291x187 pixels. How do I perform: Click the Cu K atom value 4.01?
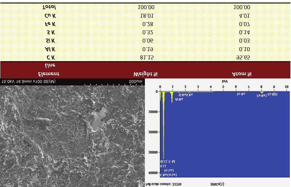[x=245, y=16]
